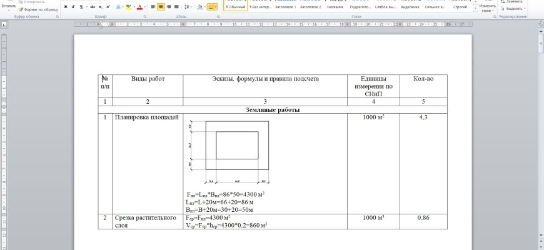Viewport: 544px width, 250px height.
Task: Click the text highlight color marker
Action: tap(129, 7)
